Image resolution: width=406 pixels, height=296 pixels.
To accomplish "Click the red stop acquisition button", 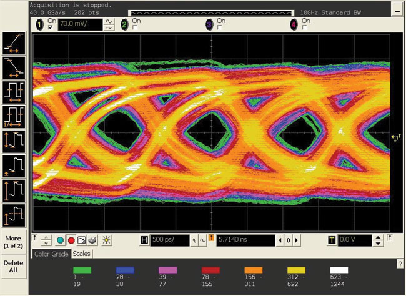I will [x=71, y=240].
